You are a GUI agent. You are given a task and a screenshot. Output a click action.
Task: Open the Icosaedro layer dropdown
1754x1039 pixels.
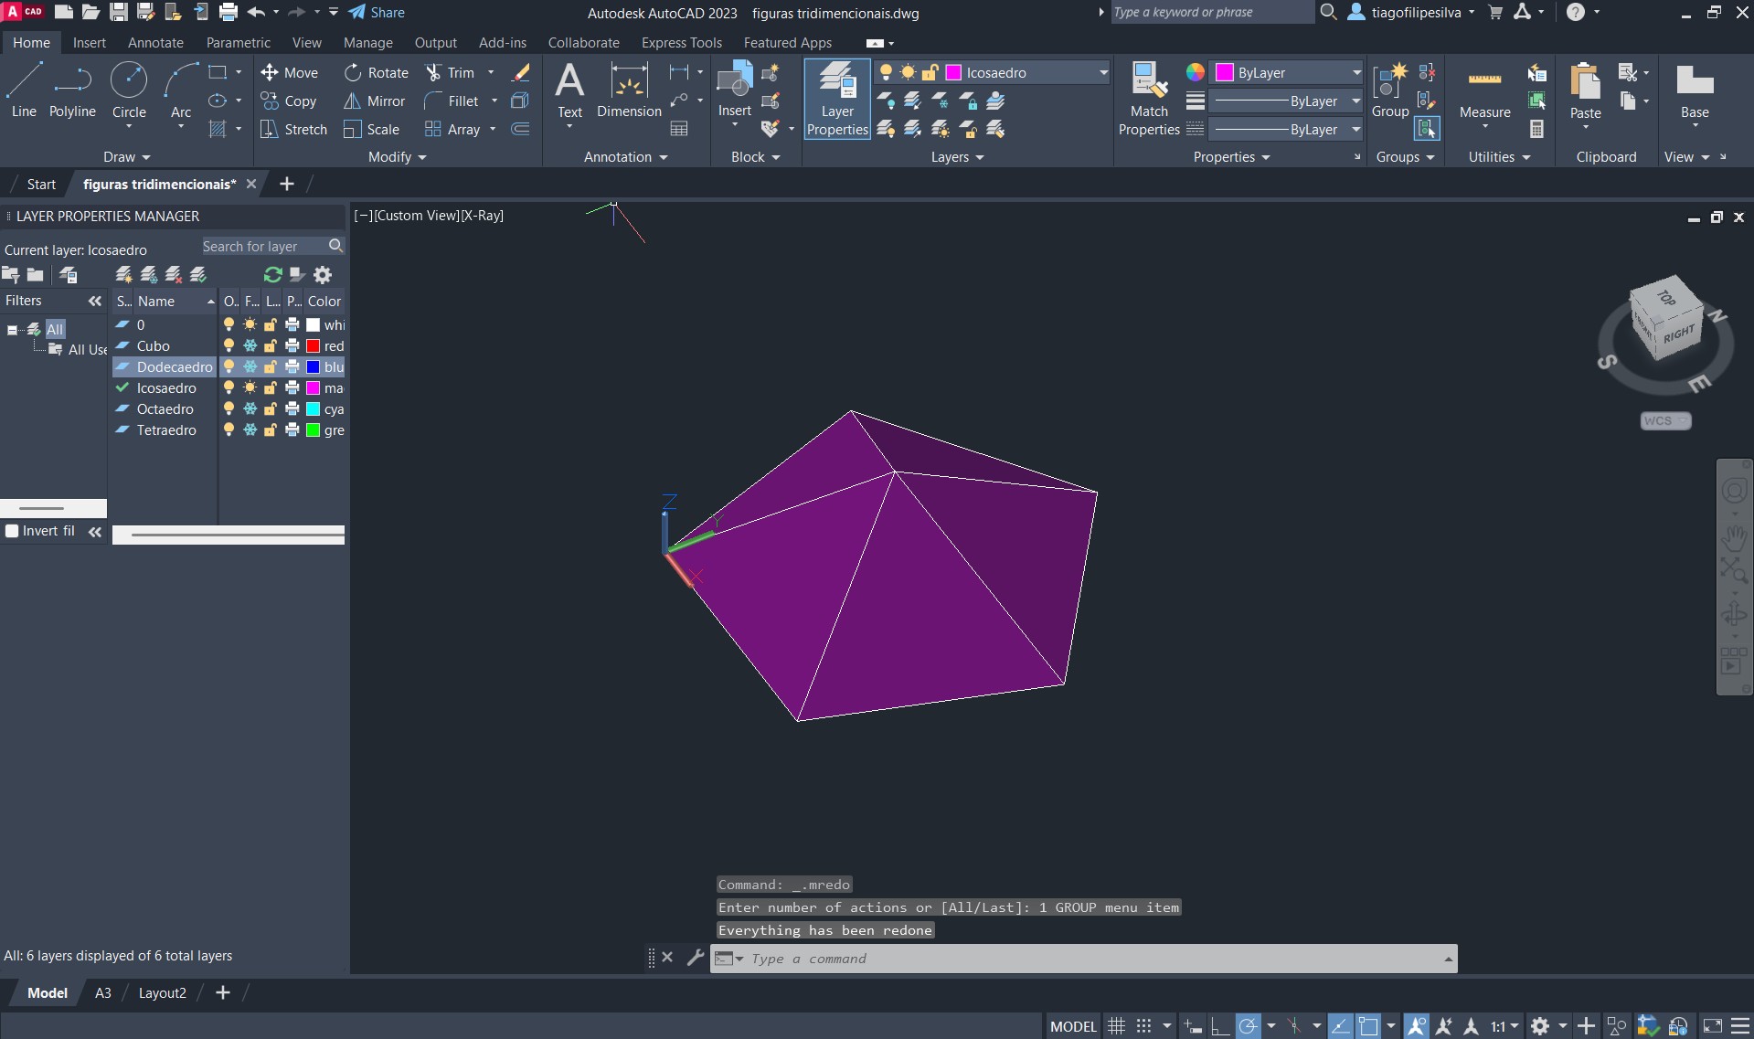(x=1103, y=73)
